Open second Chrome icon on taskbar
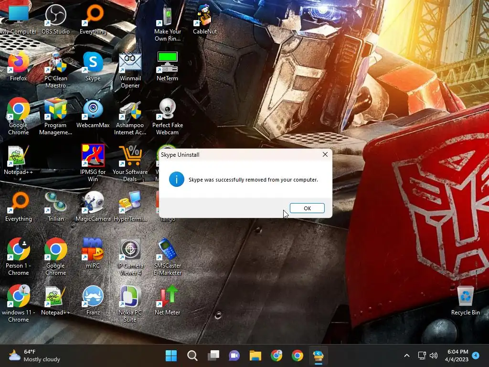The width and height of the screenshot is (489, 367). (x=298, y=356)
